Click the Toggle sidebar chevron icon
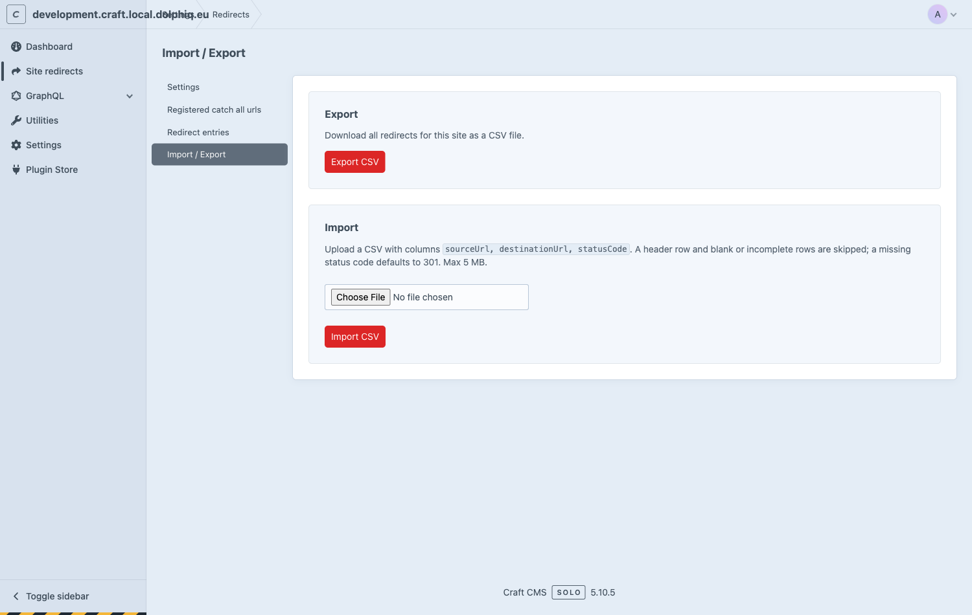Screen dimensions: 972x615 (x=16, y=596)
